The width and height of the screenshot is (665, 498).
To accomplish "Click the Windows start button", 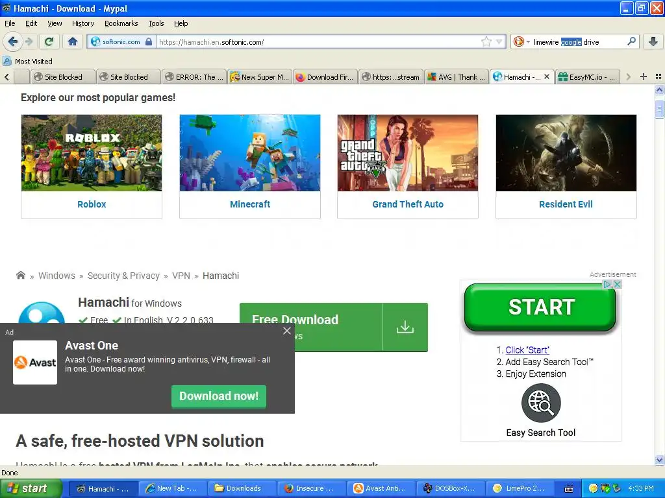I will (31, 488).
